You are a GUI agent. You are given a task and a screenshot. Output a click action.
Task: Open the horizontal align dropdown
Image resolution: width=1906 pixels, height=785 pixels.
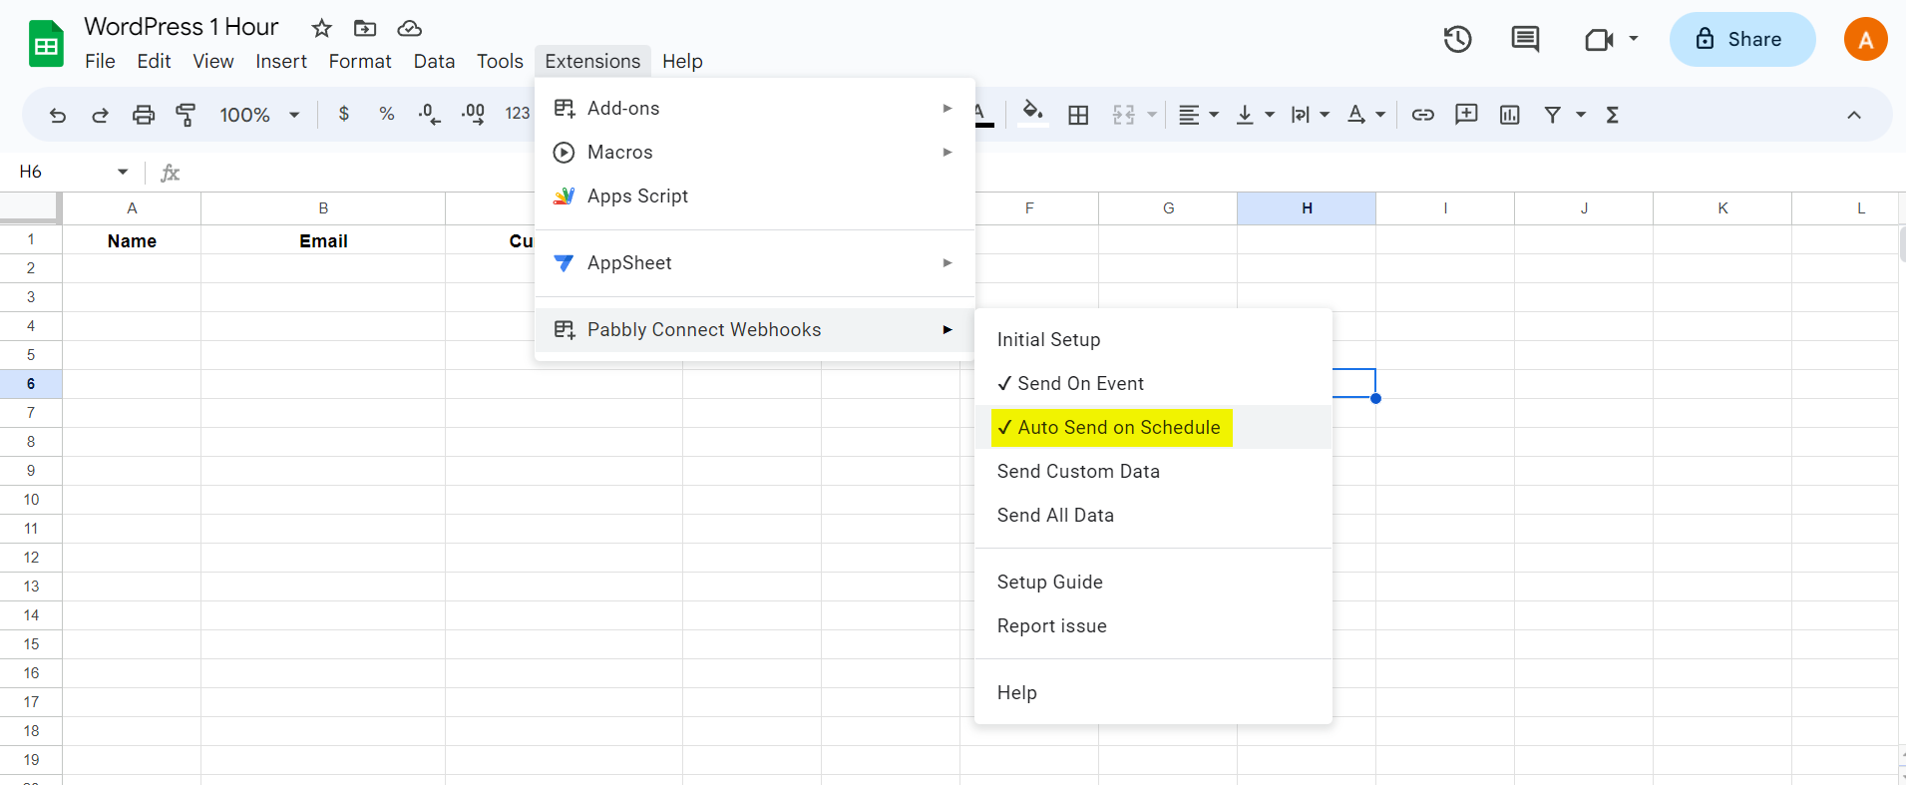(x=1199, y=115)
